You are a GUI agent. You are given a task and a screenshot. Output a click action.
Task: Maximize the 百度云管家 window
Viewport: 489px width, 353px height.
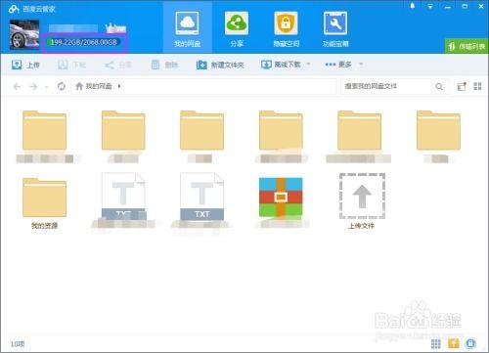tap(465, 6)
